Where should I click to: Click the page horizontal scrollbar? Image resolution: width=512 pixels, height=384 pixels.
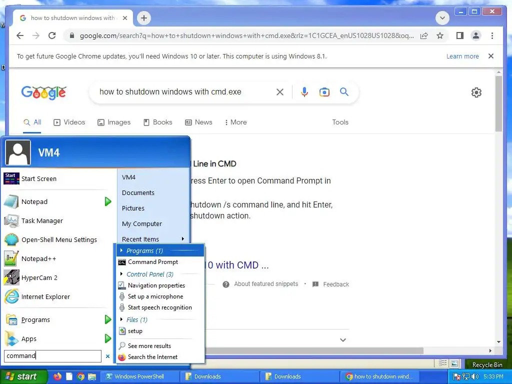(x=313, y=350)
